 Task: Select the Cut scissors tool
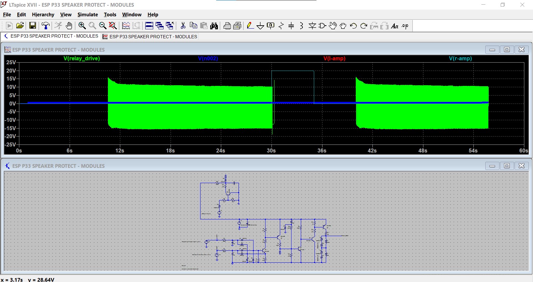(x=183, y=26)
